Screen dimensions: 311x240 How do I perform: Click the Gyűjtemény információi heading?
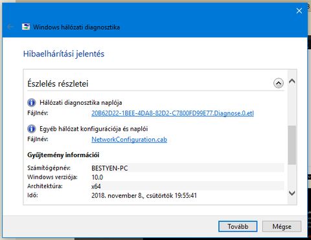[x=63, y=155]
